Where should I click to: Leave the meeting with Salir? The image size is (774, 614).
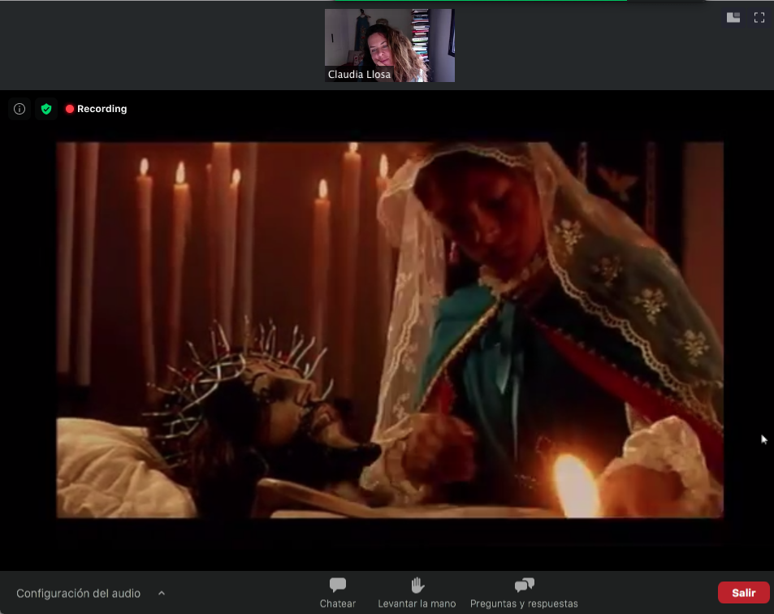(743, 592)
